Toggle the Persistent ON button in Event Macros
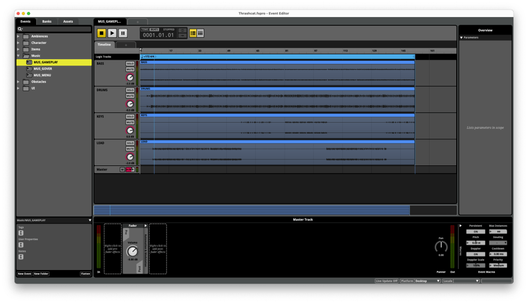The height and width of the screenshot is (303, 528). click(x=475, y=231)
